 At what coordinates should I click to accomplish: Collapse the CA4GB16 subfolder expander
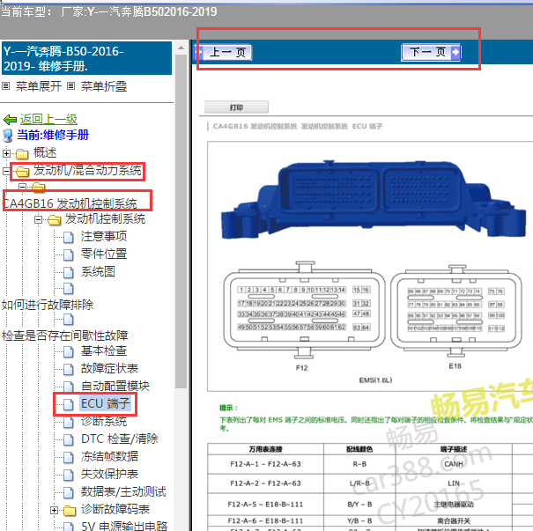[22, 187]
